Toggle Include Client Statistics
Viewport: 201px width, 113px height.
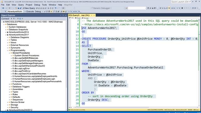click(59, 12)
